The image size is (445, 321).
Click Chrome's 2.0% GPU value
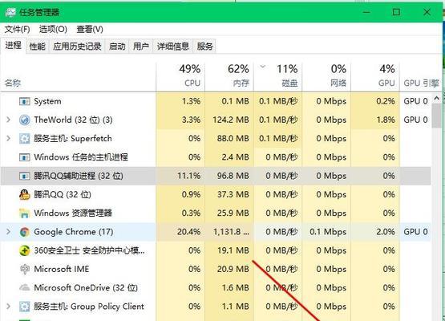(386, 232)
